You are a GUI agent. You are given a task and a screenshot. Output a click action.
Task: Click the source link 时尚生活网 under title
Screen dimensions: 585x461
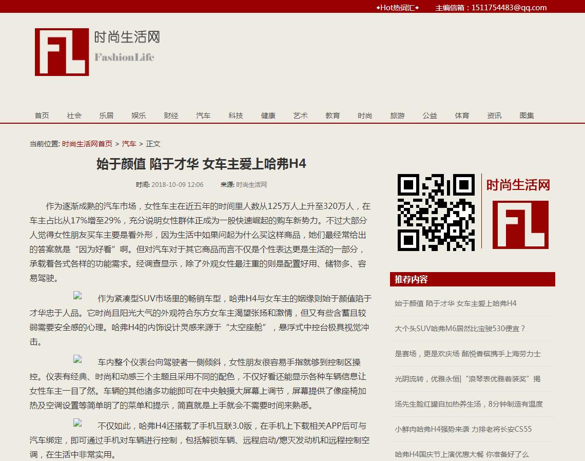pos(251,184)
